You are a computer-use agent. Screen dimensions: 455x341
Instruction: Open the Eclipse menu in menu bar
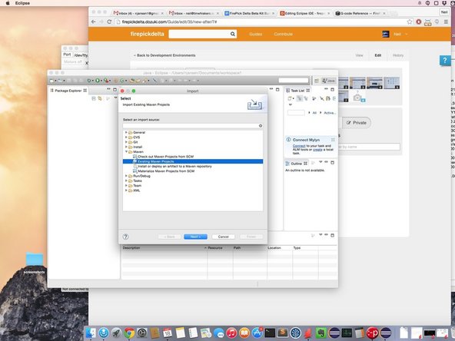coord(22,3)
